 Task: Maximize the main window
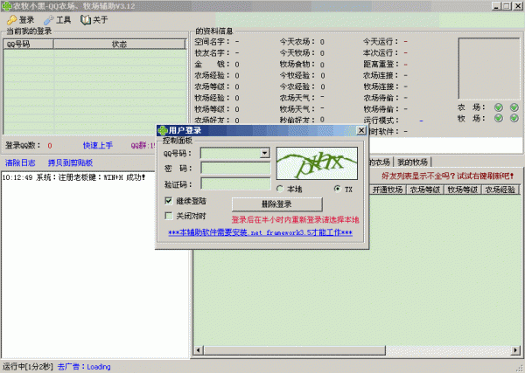click(x=507, y=6)
